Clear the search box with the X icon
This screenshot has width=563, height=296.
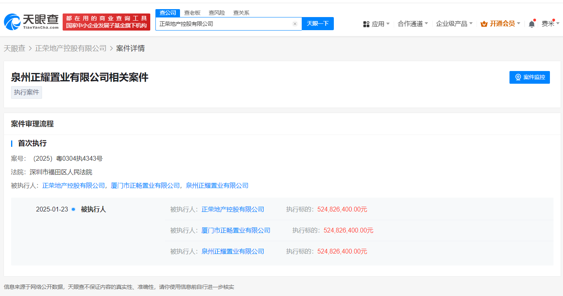coord(295,24)
